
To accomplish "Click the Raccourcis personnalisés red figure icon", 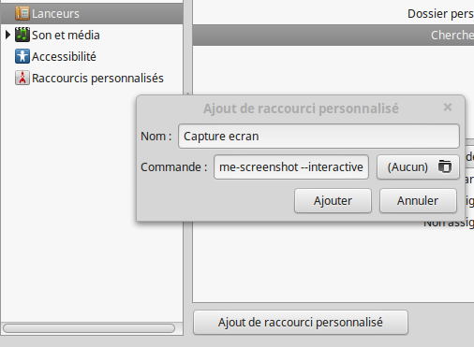I will coord(22,78).
